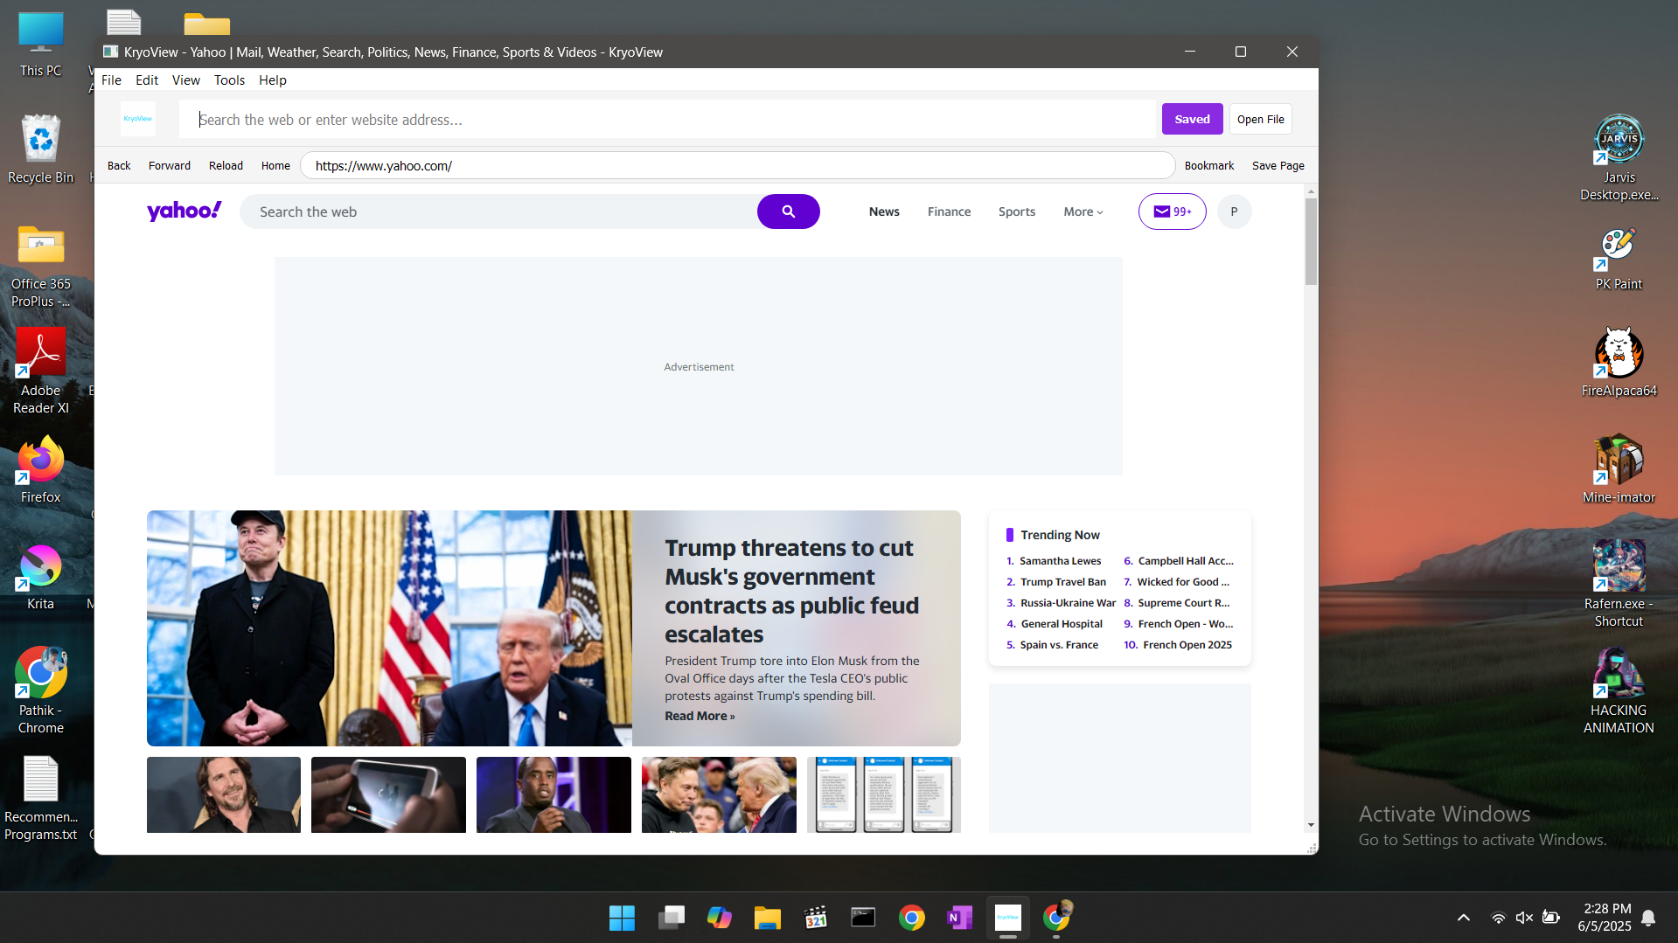Open the bearded man story thumbnail
The width and height of the screenshot is (1678, 943).
point(223,794)
